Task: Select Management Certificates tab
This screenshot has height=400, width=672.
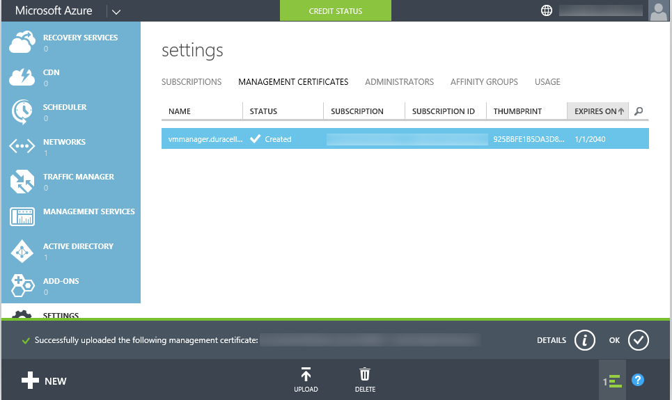Action: click(x=293, y=82)
